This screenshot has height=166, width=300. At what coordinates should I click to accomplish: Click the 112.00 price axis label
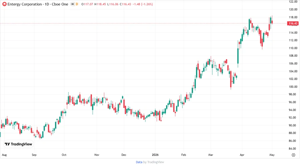293,40
